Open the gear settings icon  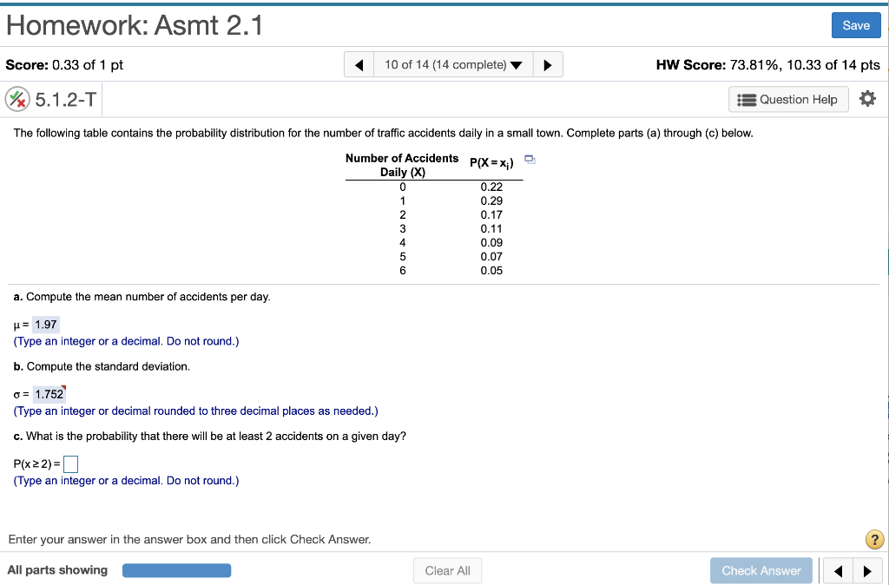867,99
